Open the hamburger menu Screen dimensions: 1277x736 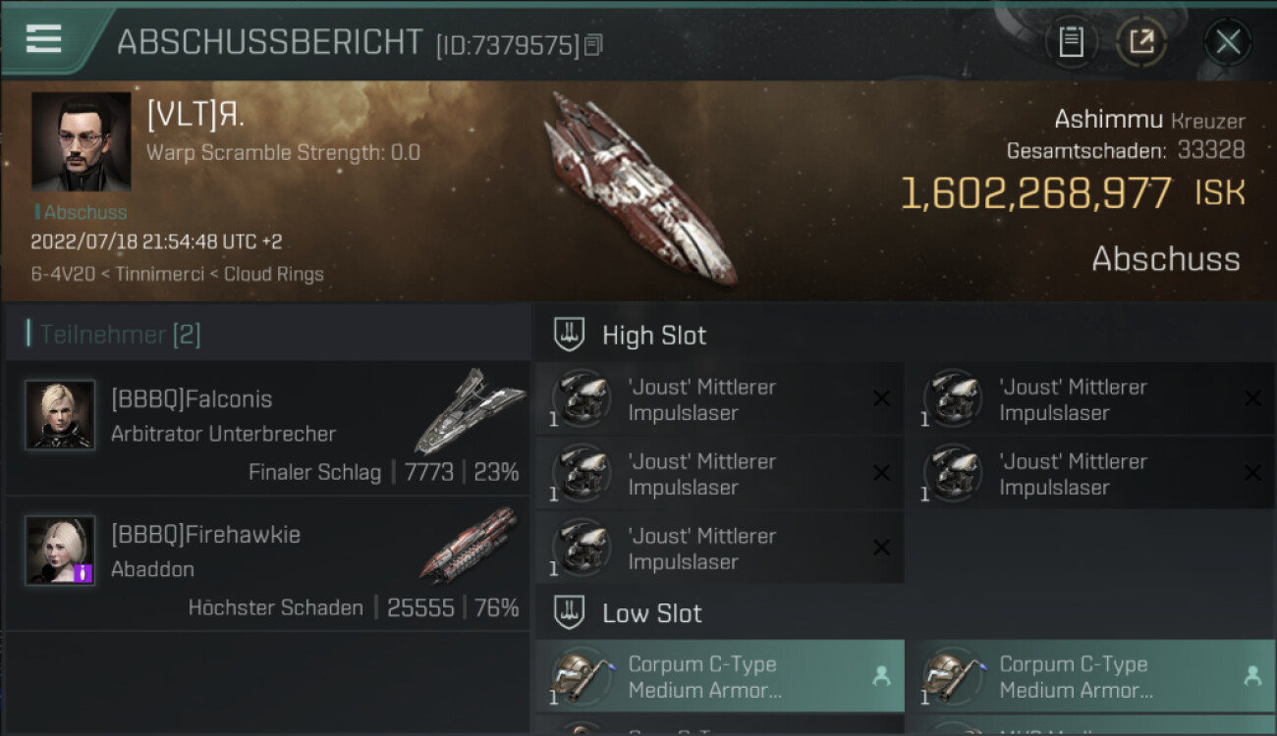[x=44, y=39]
